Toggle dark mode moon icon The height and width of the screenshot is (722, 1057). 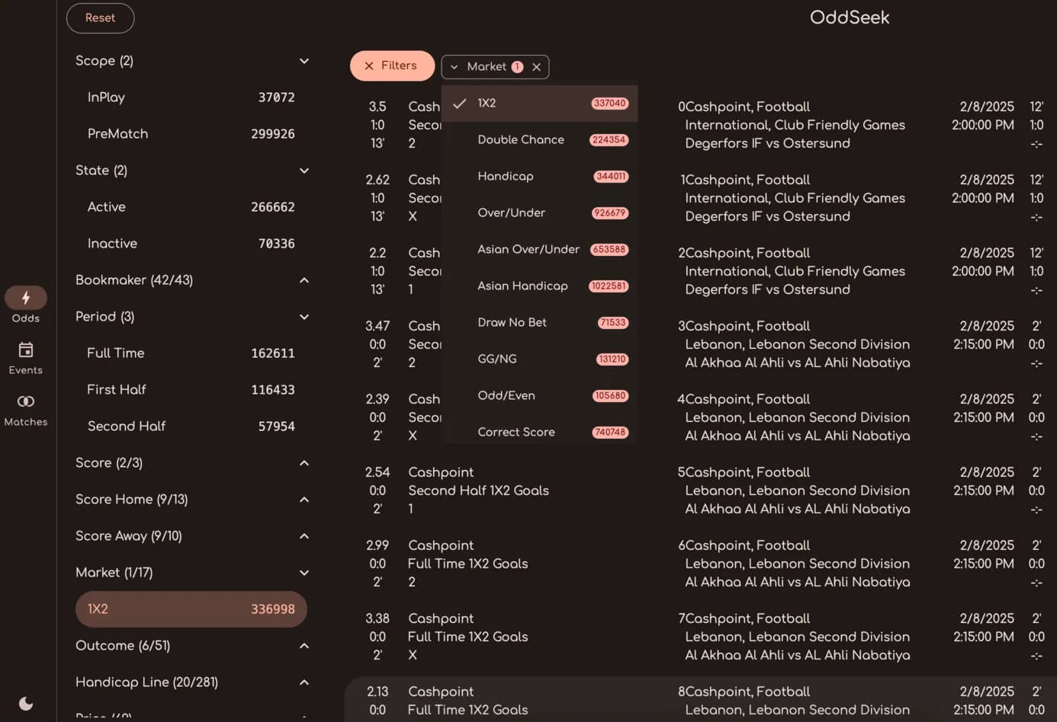tap(26, 703)
